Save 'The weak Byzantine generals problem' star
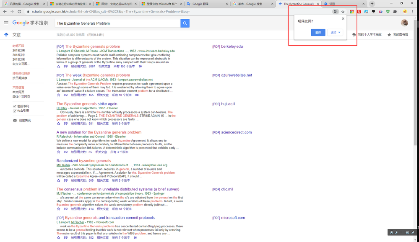Image resolution: width=419 pixels, height=242 pixels. [59, 95]
